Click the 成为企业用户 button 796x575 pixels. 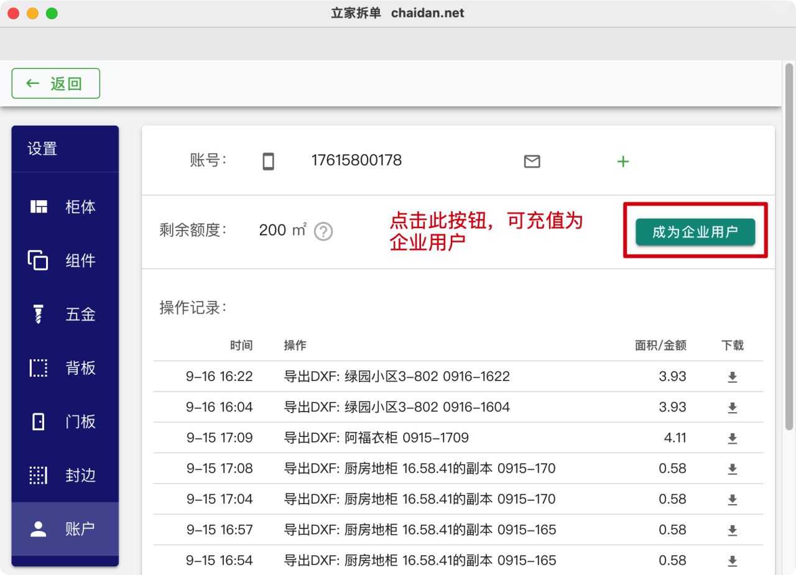coord(695,232)
